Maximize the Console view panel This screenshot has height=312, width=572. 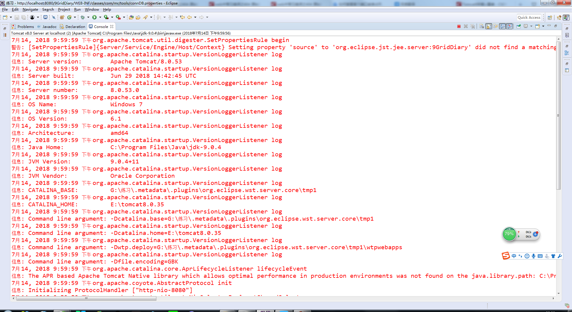click(556, 26)
